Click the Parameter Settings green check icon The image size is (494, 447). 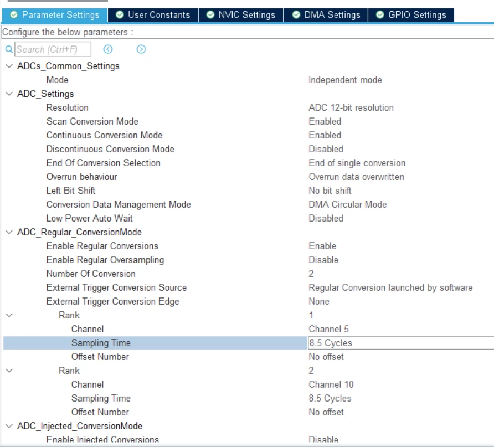pyautogui.click(x=13, y=14)
